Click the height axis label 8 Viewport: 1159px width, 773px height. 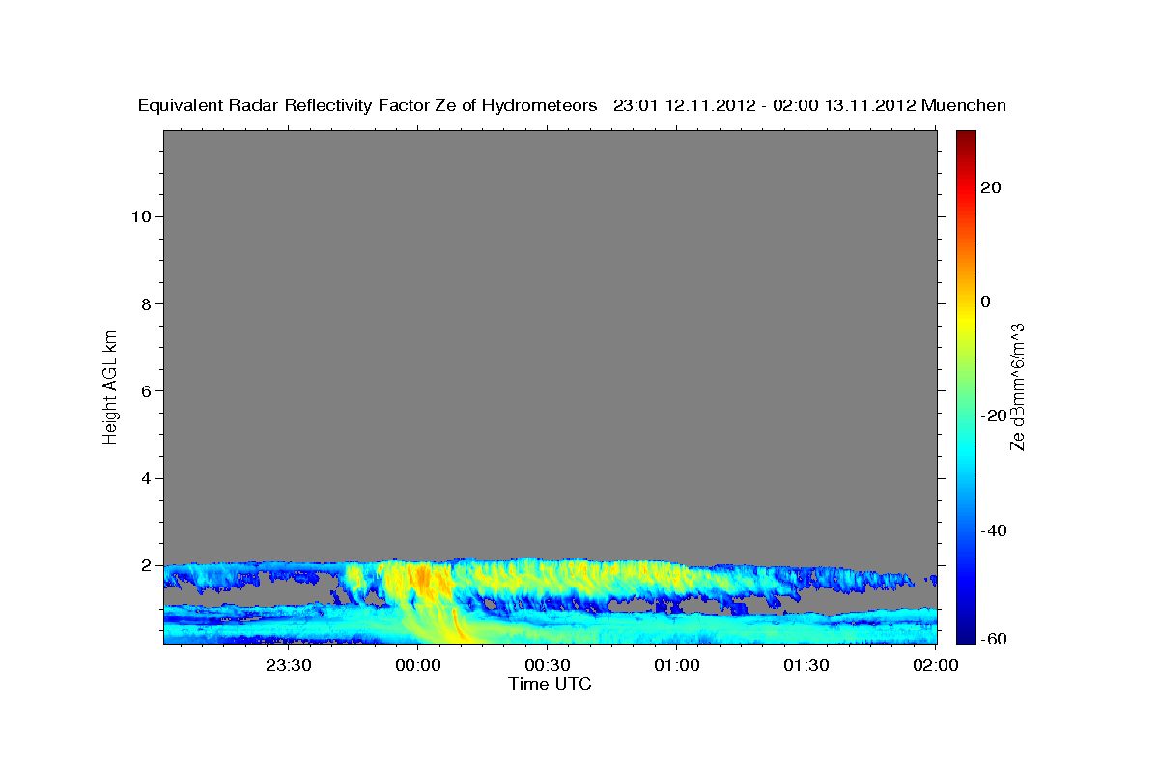tap(146, 303)
